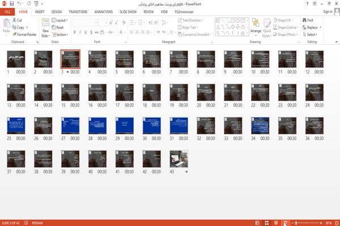Expand the Section dropdown

pos(60,35)
